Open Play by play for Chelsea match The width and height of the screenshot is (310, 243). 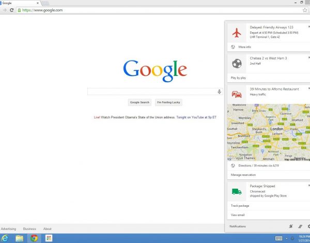click(238, 78)
